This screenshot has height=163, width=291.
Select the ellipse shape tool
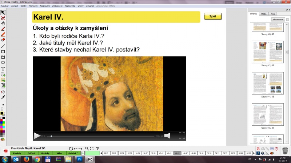3,62
